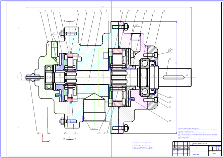Select the hex nut on the lower-right flange bolt
Screen dimensions: 223x158
[x=126, y=128]
